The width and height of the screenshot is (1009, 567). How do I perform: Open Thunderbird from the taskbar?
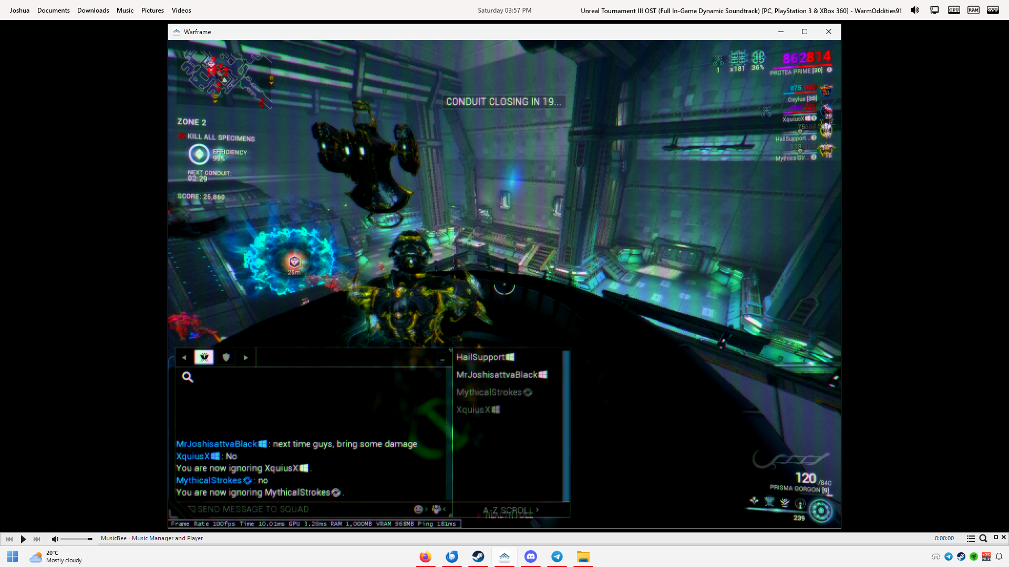pyautogui.click(x=452, y=556)
